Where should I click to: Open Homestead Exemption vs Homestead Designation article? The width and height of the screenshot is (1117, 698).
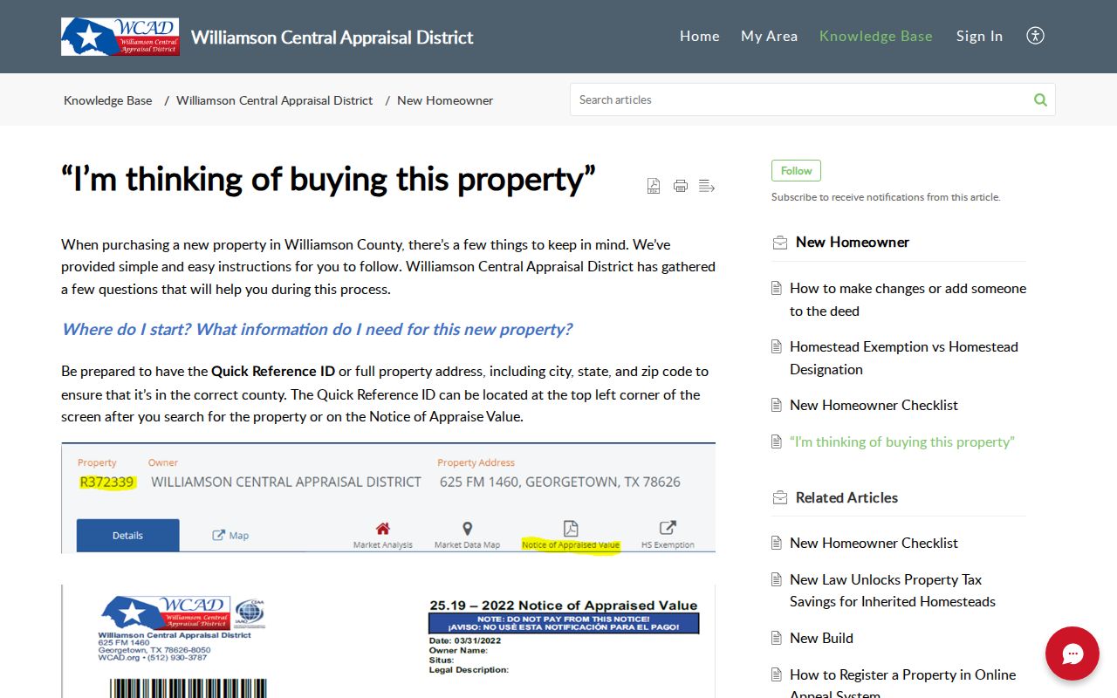click(x=904, y=358)
